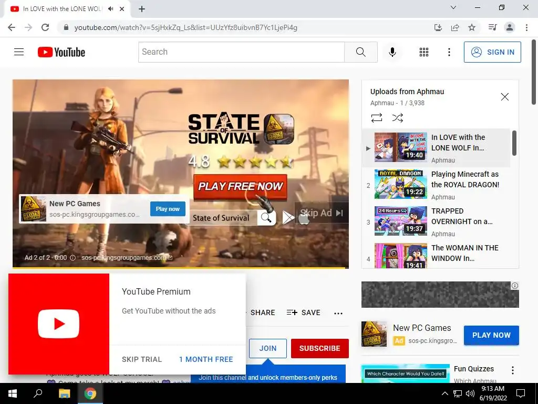
Task: Open File Explorer from taskbar
Action: pos(64,393)
